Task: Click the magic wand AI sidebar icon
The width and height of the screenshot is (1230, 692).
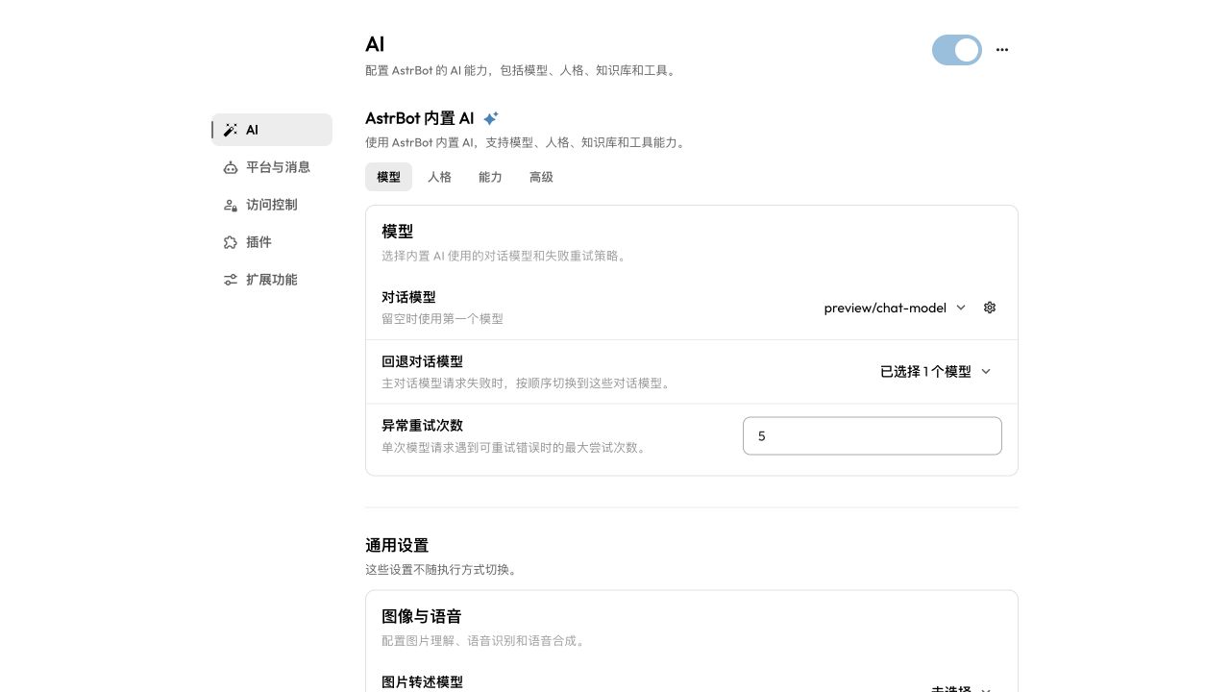Action: tap(231, 130)
